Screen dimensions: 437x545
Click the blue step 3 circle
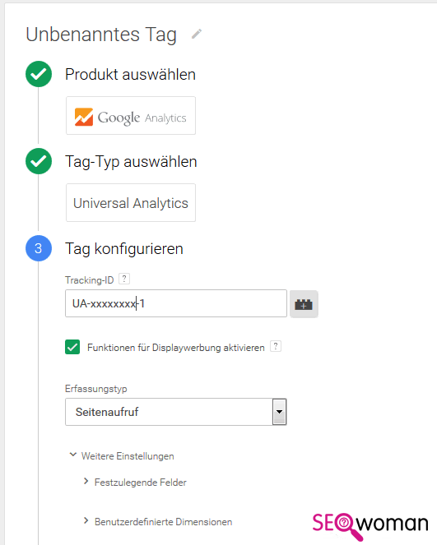tap(39, 248)
